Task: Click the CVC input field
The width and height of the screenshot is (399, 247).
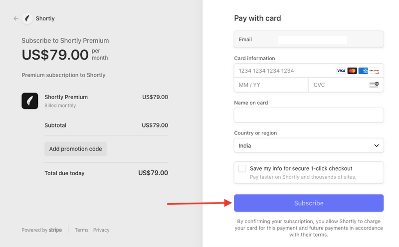Action: pos(339,85)
